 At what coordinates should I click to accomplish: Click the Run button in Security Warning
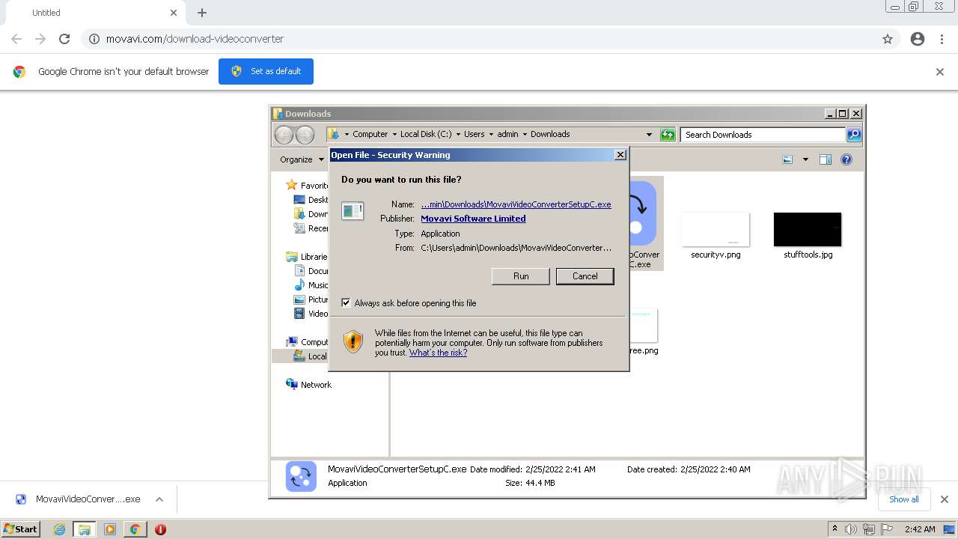point(521,276)
